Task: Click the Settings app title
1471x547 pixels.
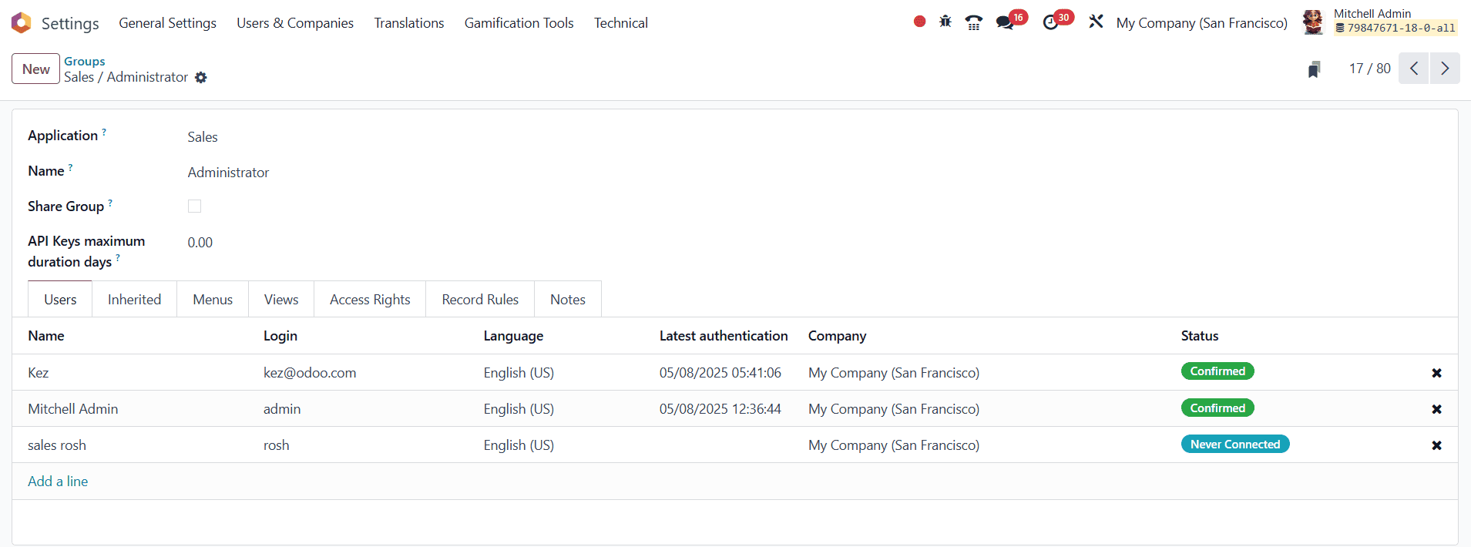Action: coord(70,23)
